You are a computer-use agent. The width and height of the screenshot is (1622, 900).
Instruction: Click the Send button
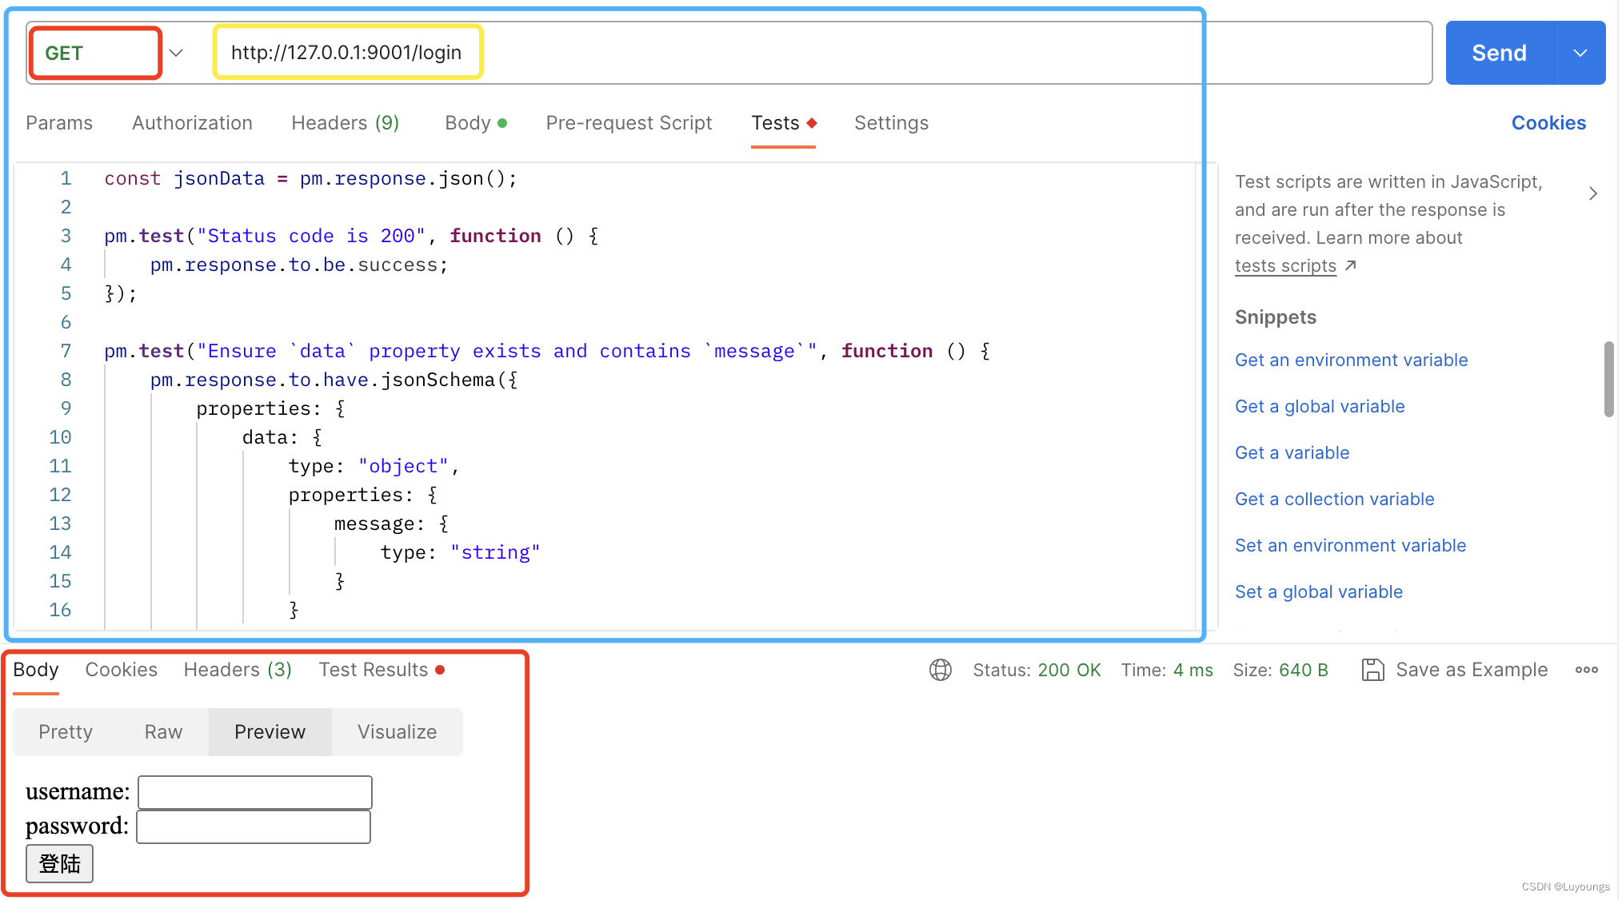(x=1500, y=53)
